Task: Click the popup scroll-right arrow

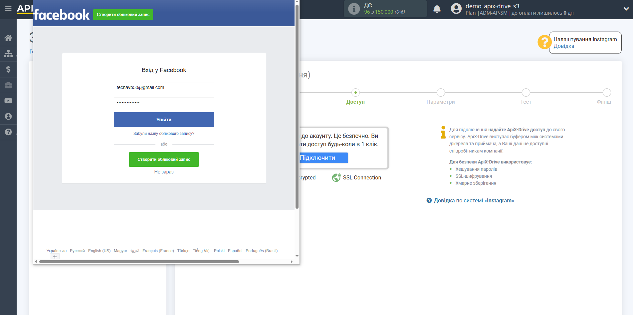Action: [292, 262]
